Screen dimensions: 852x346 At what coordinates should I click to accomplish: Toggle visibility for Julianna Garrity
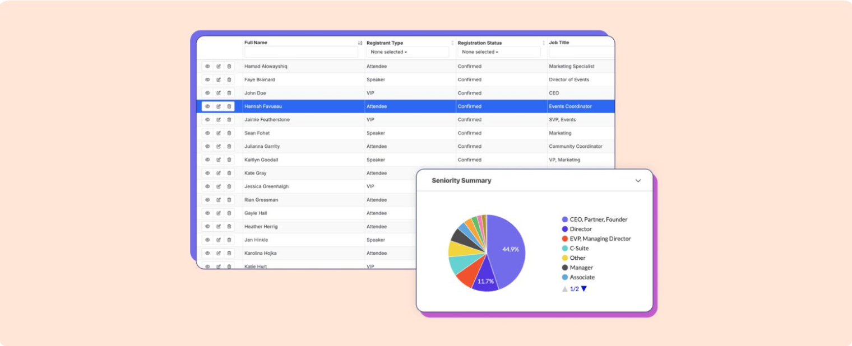pos(207,146)
